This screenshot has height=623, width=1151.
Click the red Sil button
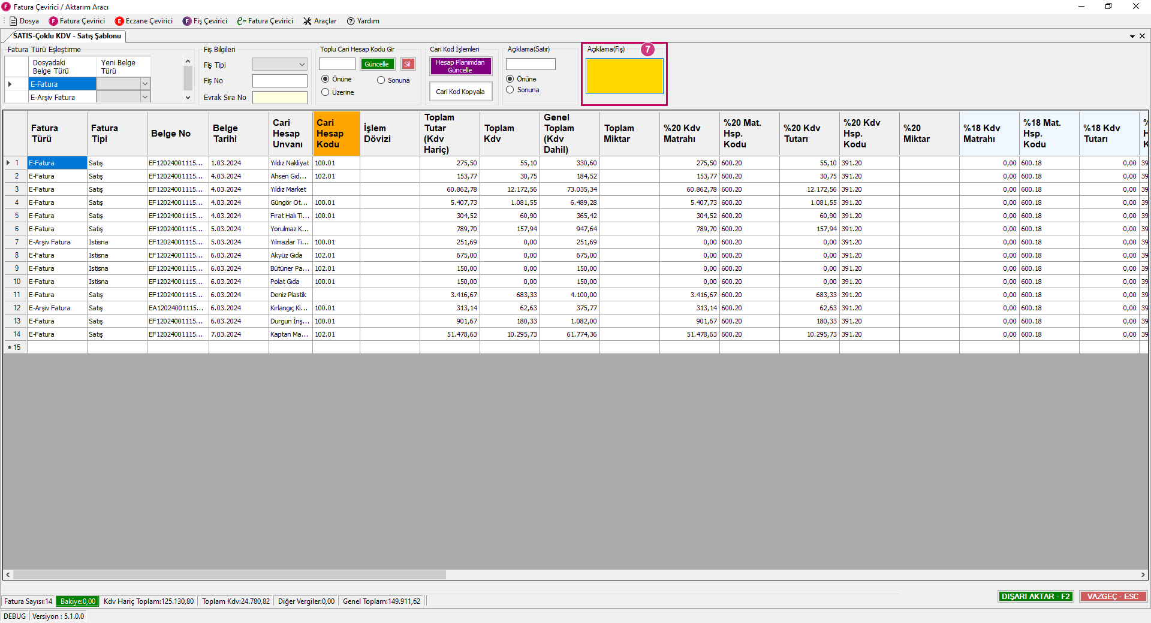click(408, 64)
